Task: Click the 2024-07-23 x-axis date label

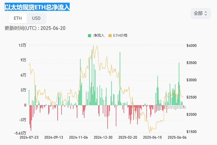Action: click(29, 137)
